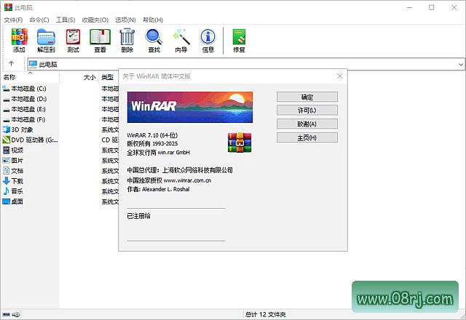Click the 已注册给 registration text
466x320 pixels.
pos(138,216)
